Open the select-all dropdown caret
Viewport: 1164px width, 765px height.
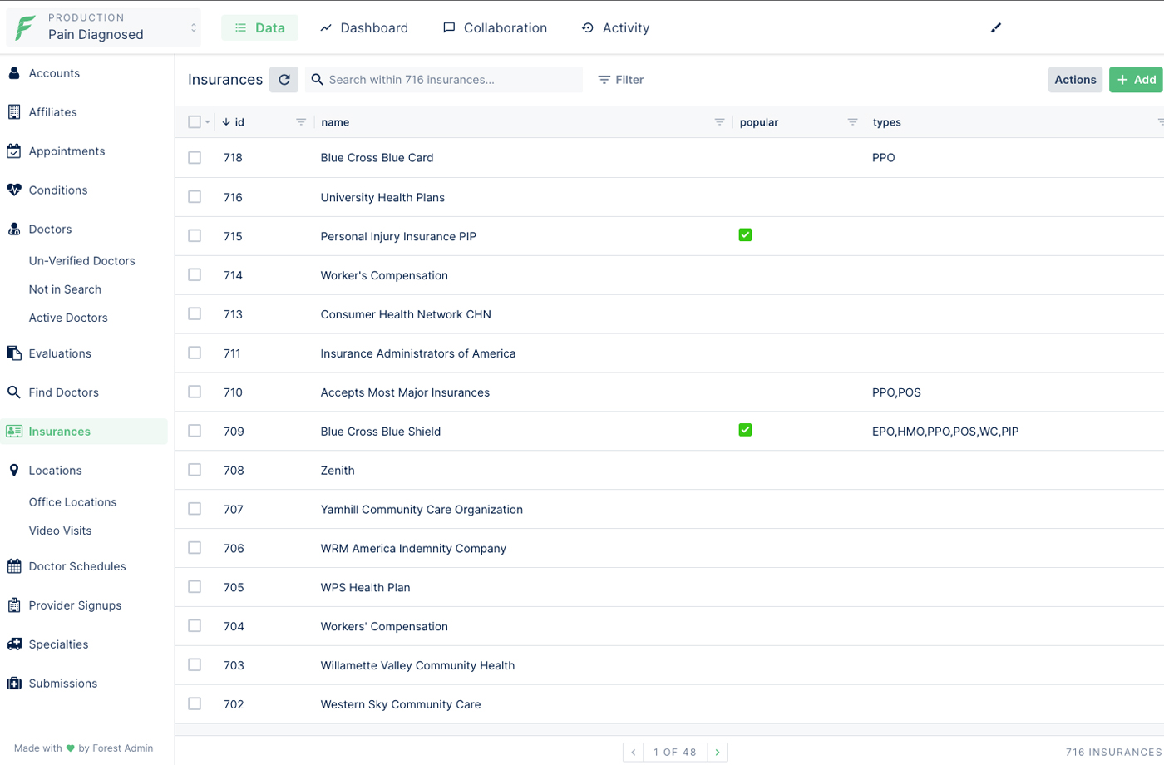[x=208, y=122]
